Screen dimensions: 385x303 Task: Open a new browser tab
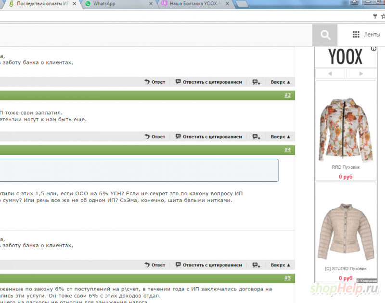(x=243, y=4)
